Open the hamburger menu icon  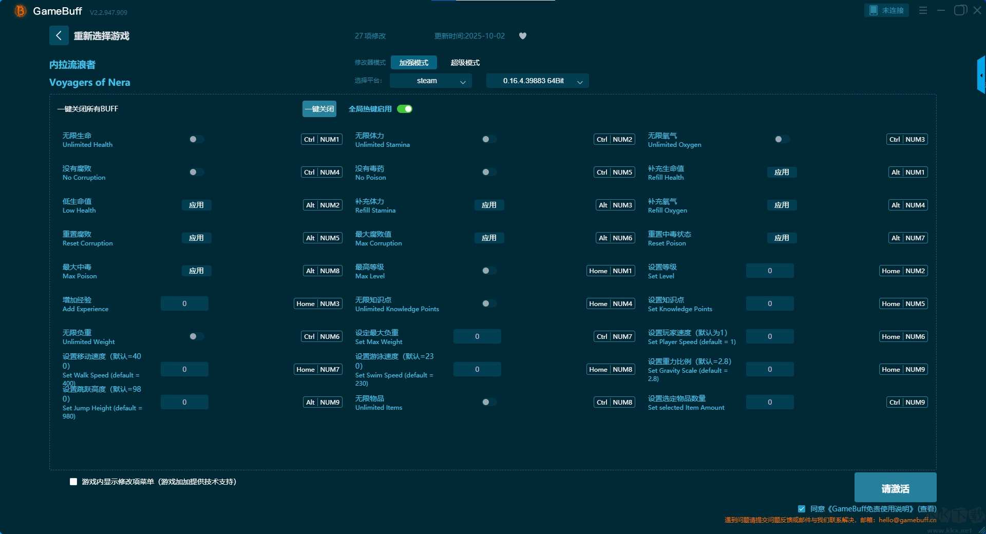tap(923, 10)
